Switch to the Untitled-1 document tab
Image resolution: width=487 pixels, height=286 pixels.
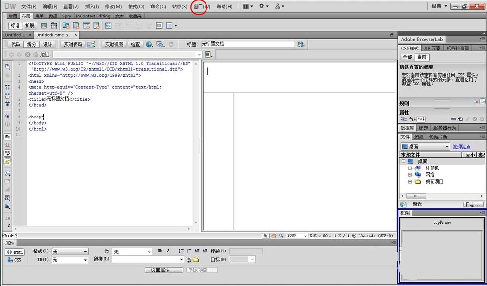pyautogui.click(x=15, y=35)
